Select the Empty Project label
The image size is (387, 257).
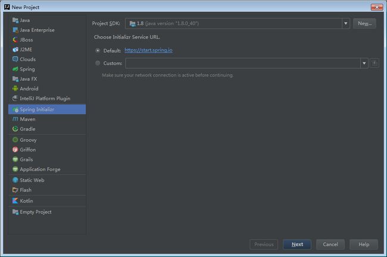coord(36,212)
